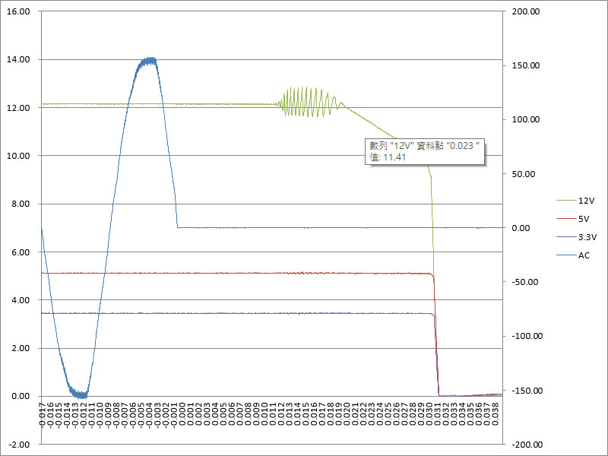Click right axis label 100.00
The image size is (608, 456).
pyautogui.click(x=525, y=119)
